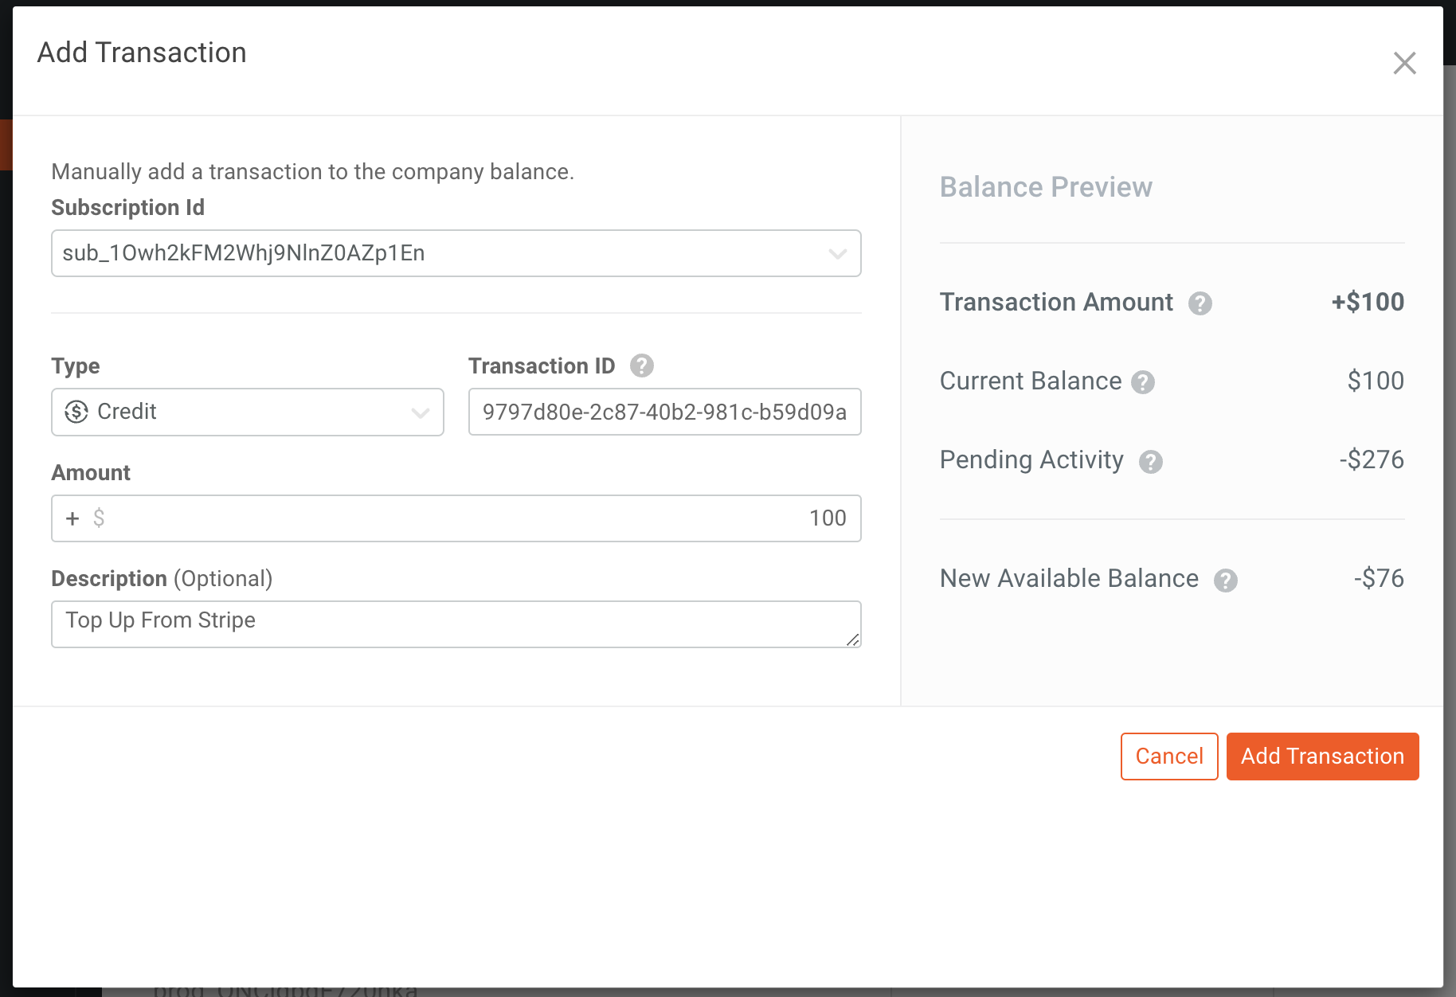
Task: Open the subscription selector chevron
Action: tap(837, 253)
